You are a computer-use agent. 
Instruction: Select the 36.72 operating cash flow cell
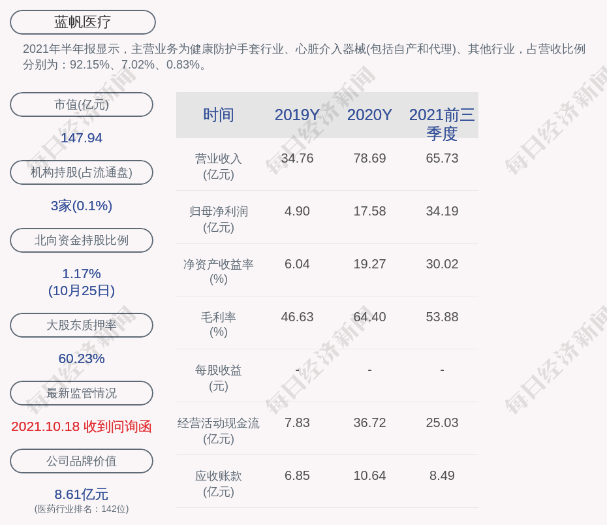tap(369, 422)
